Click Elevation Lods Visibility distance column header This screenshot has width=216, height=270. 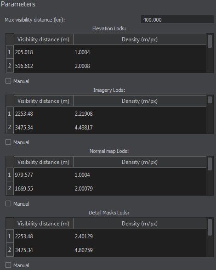(x=44, y=39)
